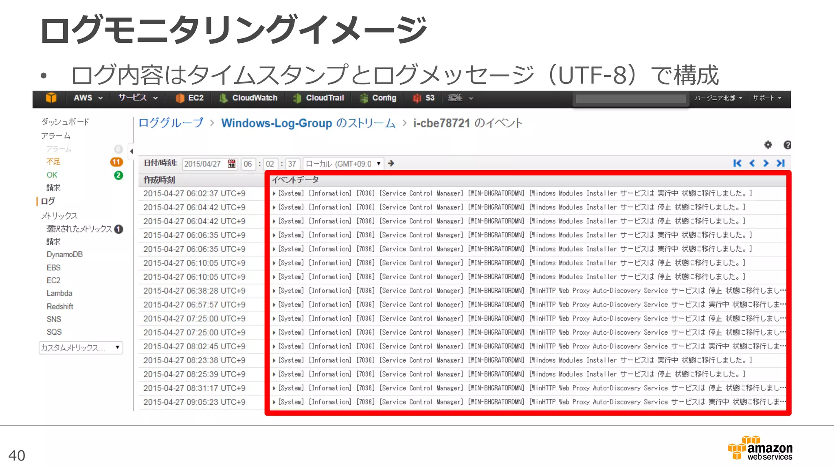Click the selected metrics count badge
The image size is (834, 469).
point(119,229)
